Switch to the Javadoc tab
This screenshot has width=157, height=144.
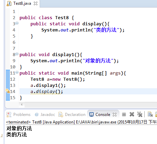[45, 115]
